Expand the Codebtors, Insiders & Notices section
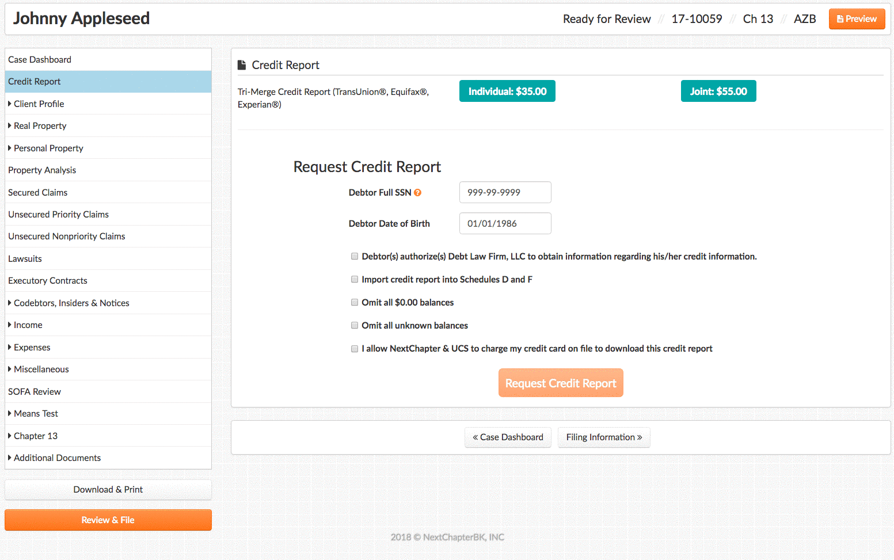 click(71, 303)
